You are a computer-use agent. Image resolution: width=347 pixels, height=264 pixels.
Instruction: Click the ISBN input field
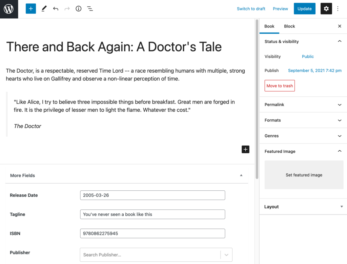(152, 233)
